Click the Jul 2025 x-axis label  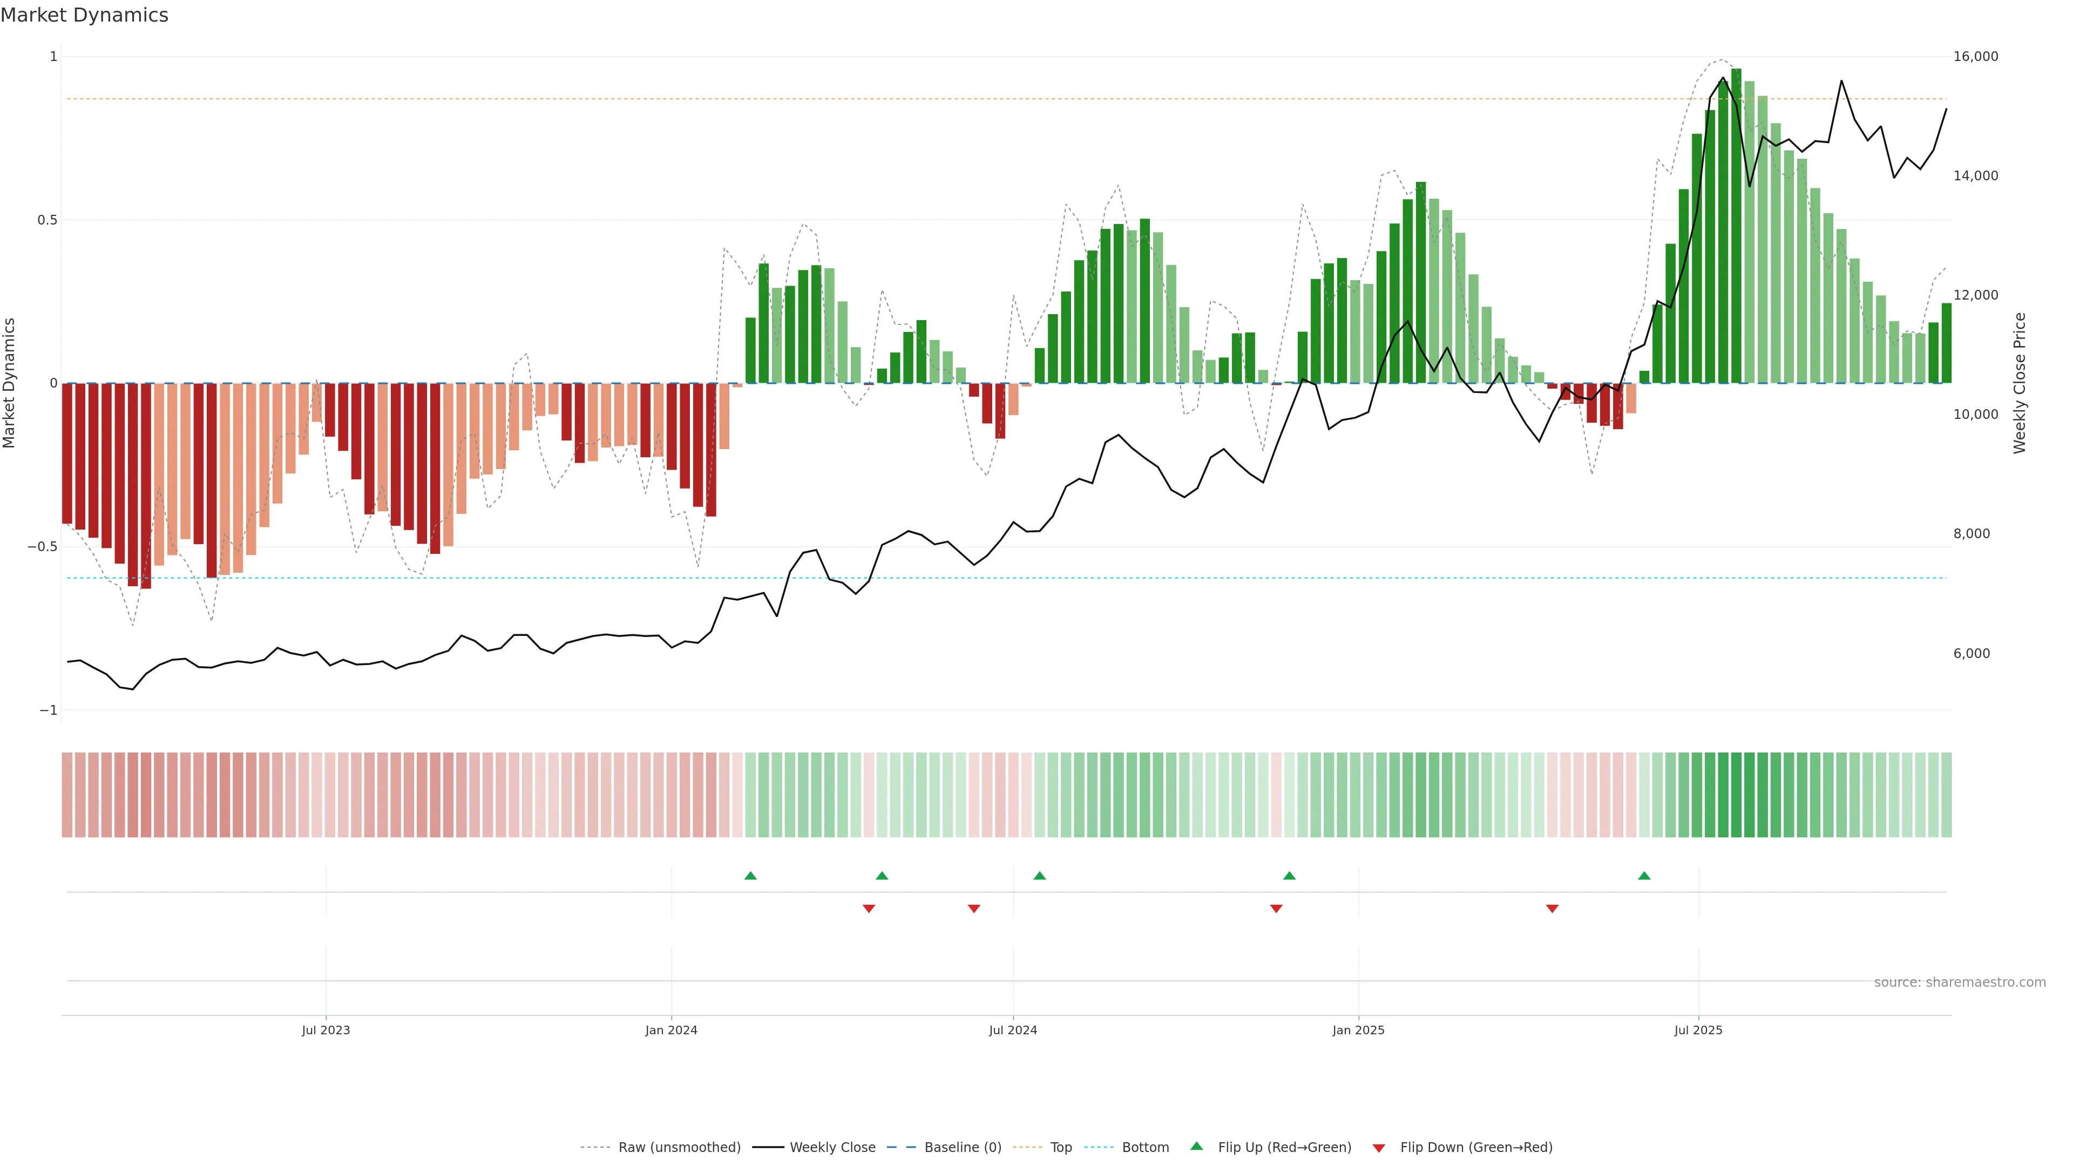[1698, 1030]
